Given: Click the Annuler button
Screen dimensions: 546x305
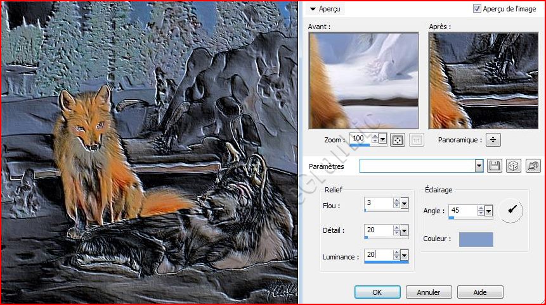Looking at the screenshot, I should pyautogui.click(x=428, y=292).
